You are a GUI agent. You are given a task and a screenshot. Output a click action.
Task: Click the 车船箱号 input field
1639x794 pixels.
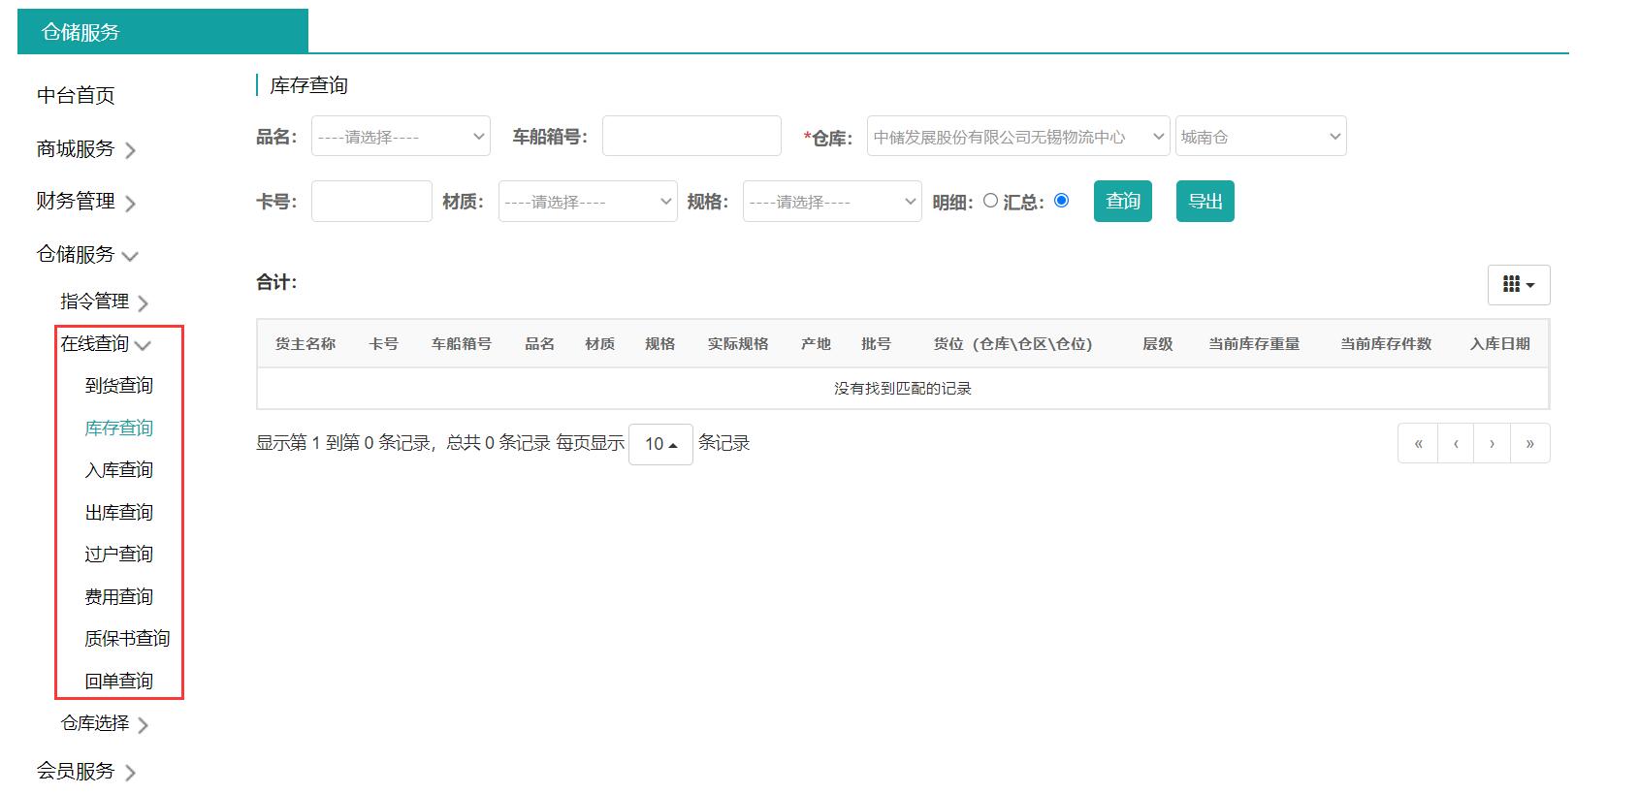pyautogui.click(x=691, y=137)
